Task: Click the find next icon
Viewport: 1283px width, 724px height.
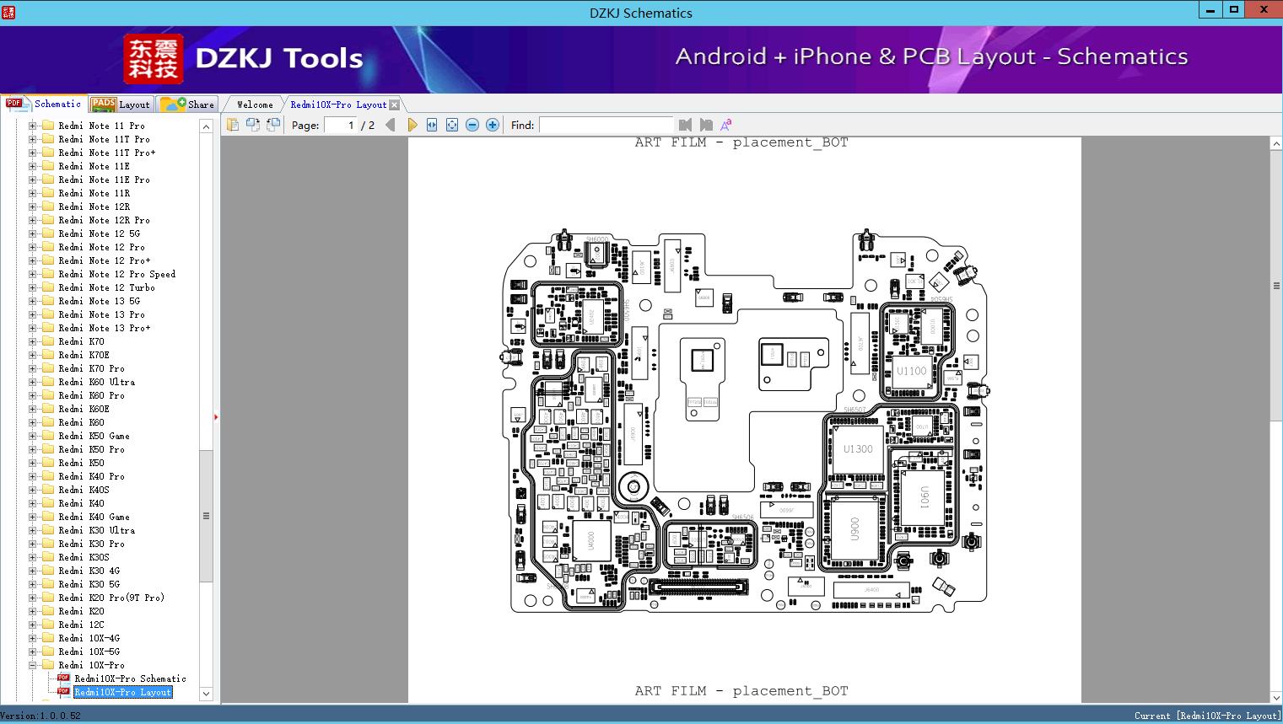Action: click(706, 125)
